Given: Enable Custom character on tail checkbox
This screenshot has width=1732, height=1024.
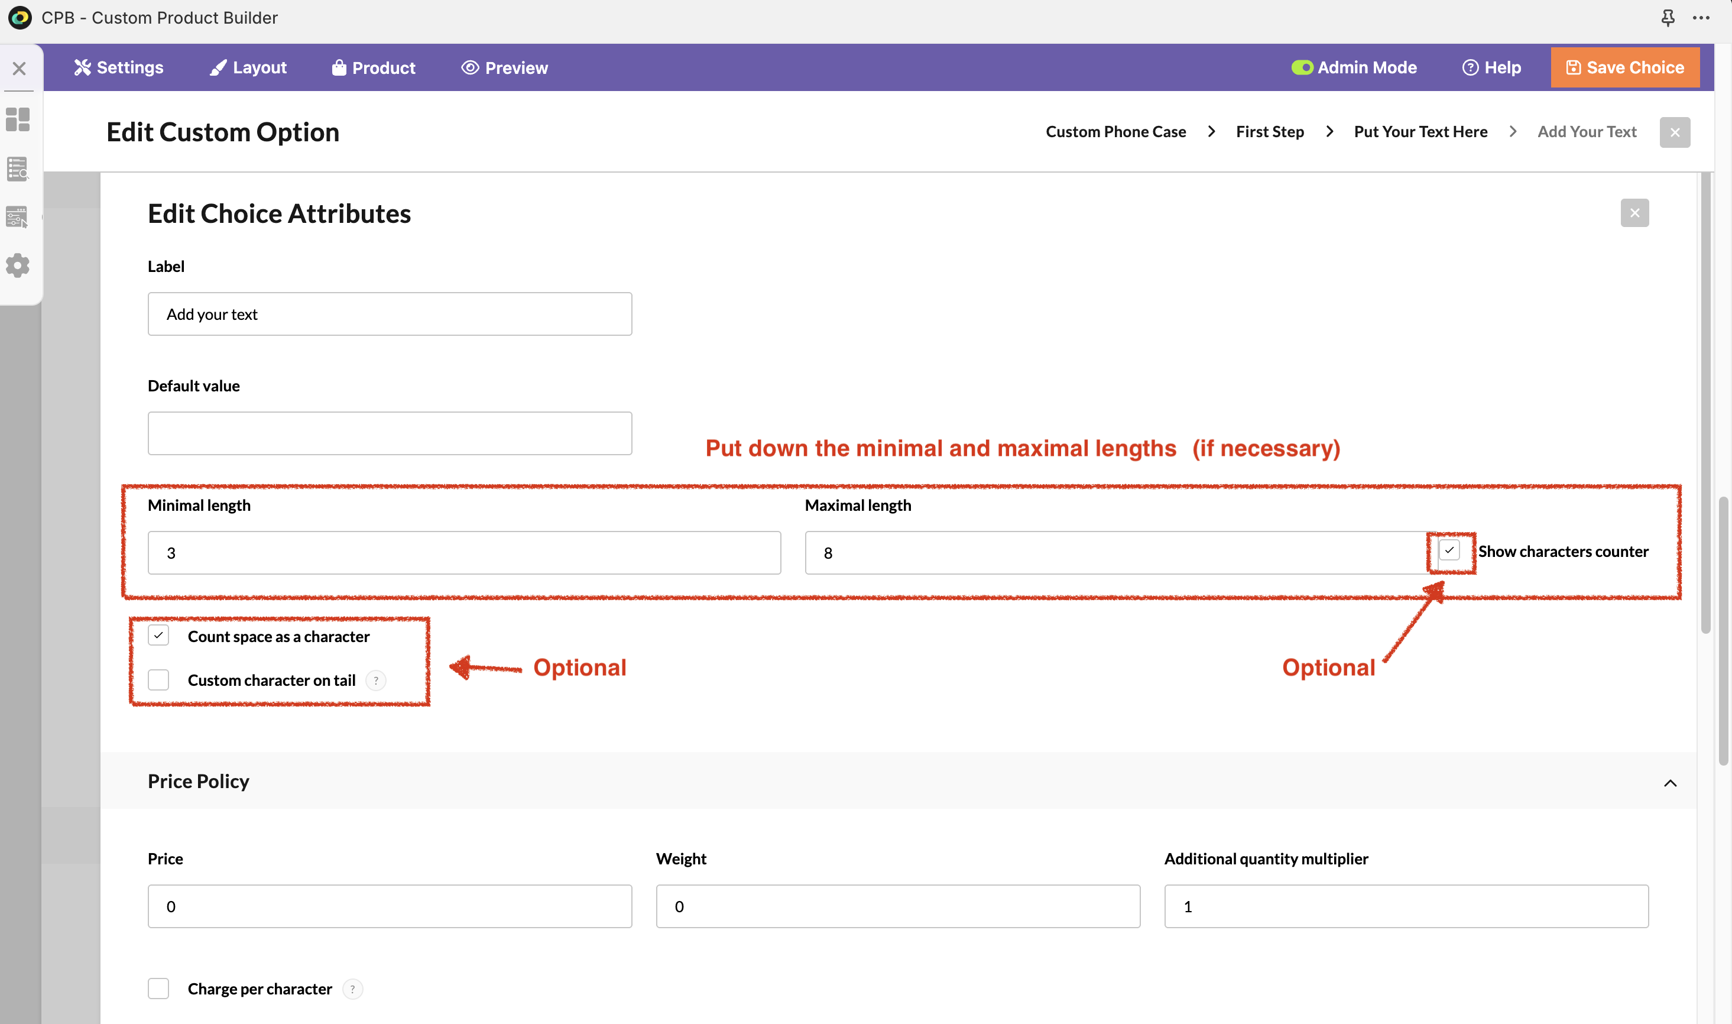Looking at the screenshot, I should (x=158, y=680).
